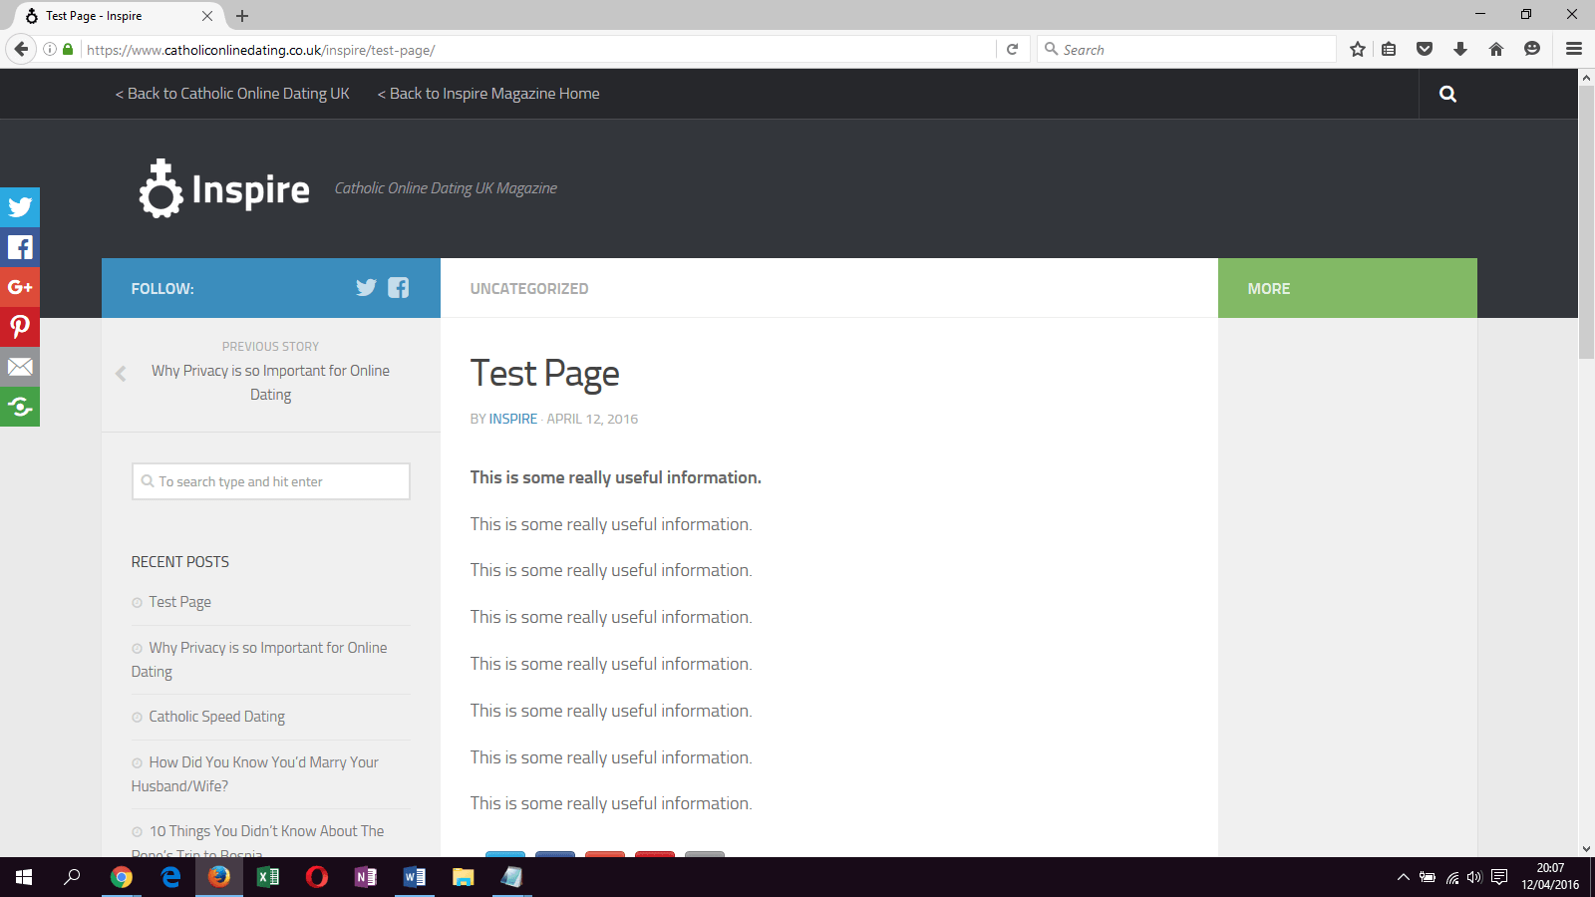Open the green MORE tab
The image size is (1595, 897).
[1348, 288]
